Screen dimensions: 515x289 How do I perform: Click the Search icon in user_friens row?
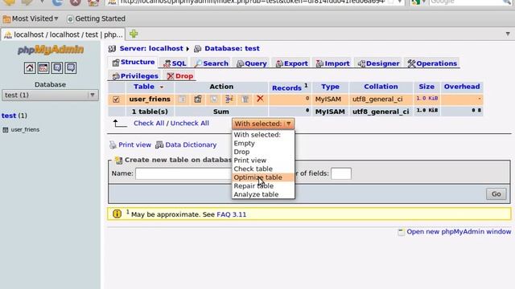pos(214,99)
